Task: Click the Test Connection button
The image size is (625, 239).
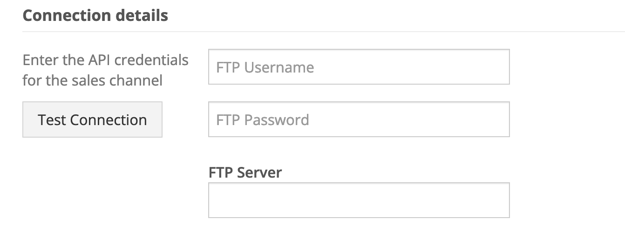Action: coord(92,119)
